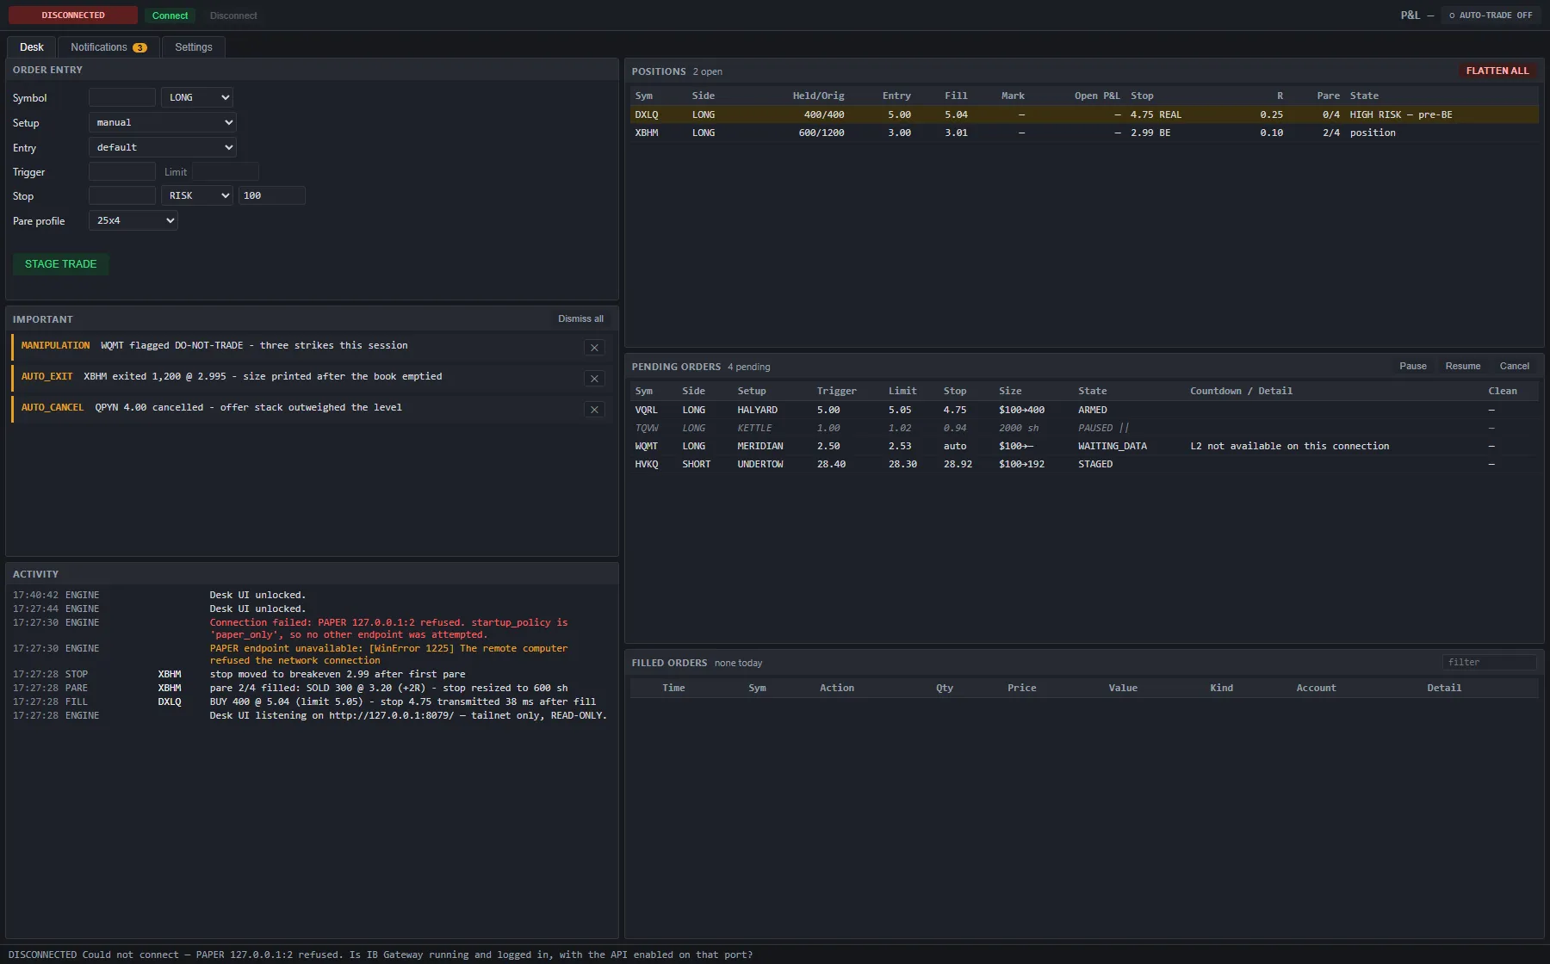Click the Filled Orders filter box
This screenshot has height=964, width=1550.
pyautogui.click(x=1490, y=662)
